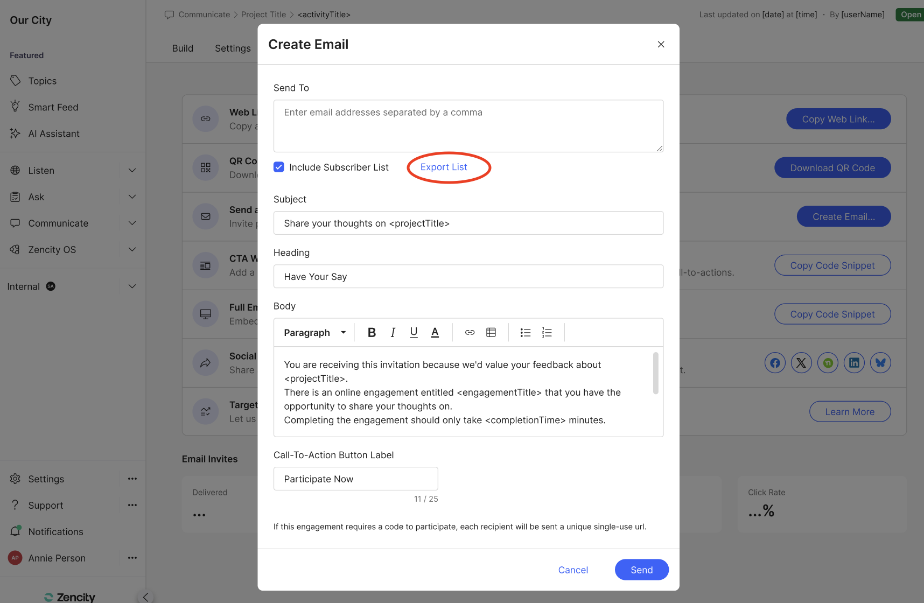Share via LinkedIn icon
Viewport: 924px width, 603px height.
[854, 363]
